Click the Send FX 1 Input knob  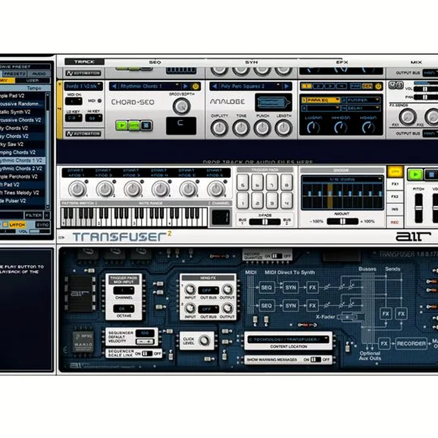pyautogui.click(x=190, y=289)
